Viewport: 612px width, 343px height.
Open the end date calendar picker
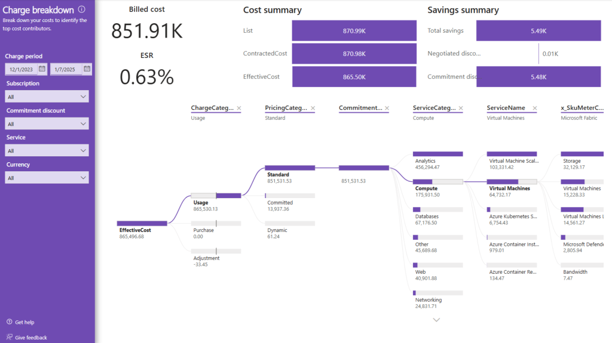click(87, 69)
